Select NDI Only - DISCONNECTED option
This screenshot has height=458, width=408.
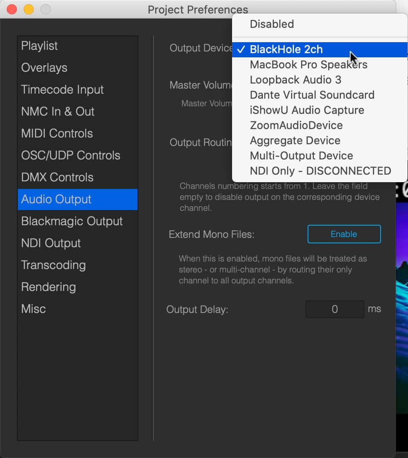[x=320, y=171]
